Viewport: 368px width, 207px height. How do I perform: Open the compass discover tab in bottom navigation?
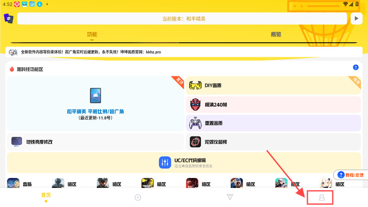[138, 197]
